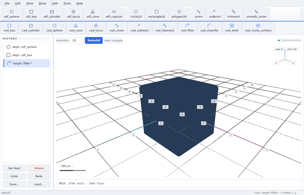
Task: Insert a cad_cone solid
Action: [x=76, y=28]
